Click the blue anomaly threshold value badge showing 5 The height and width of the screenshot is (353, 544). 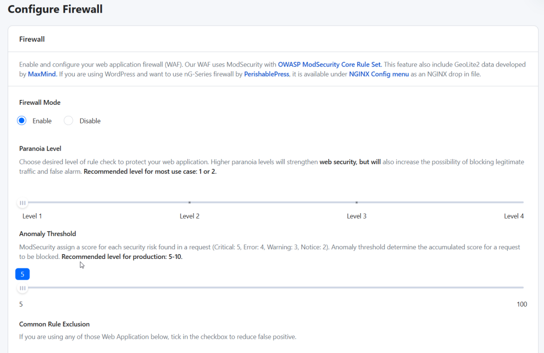(22, 274)
